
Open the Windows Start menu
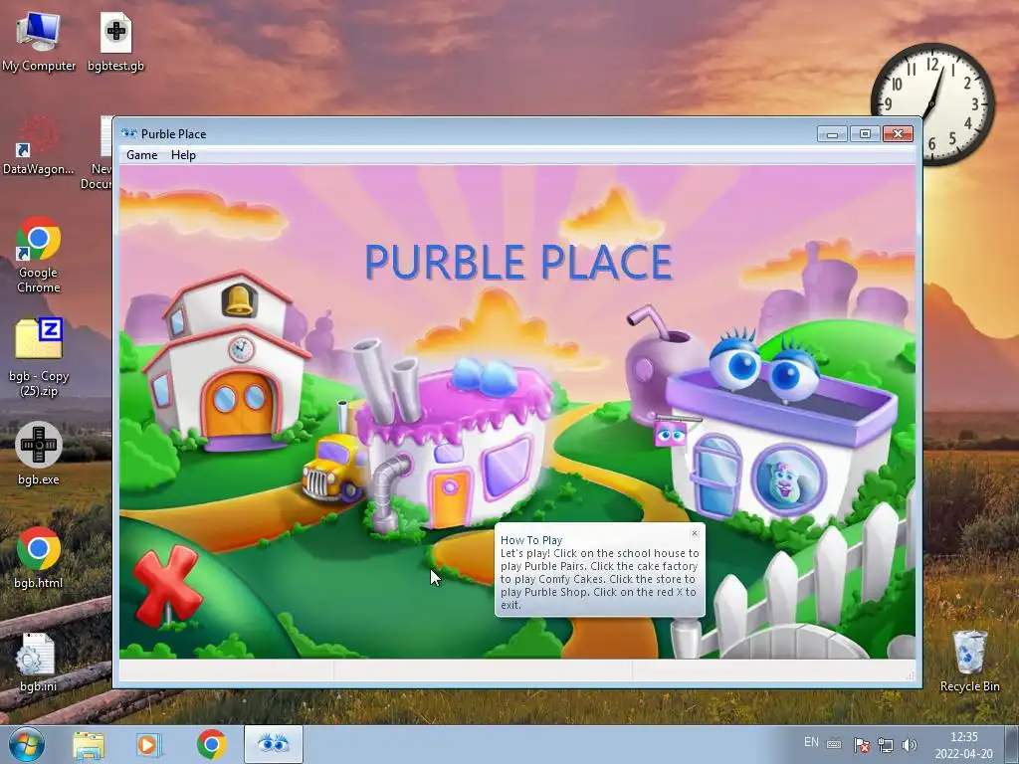[x=27, y=744]
